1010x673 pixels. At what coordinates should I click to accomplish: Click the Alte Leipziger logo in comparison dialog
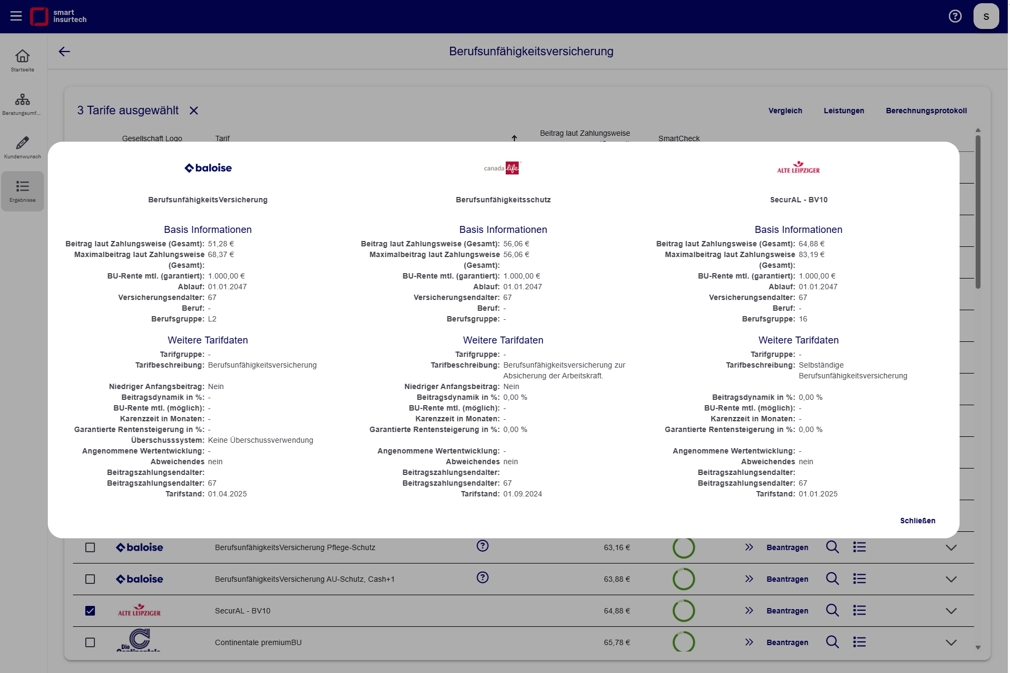click(x=799, y=167)
